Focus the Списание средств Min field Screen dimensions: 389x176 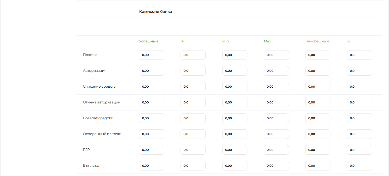[x=235, y=87]
